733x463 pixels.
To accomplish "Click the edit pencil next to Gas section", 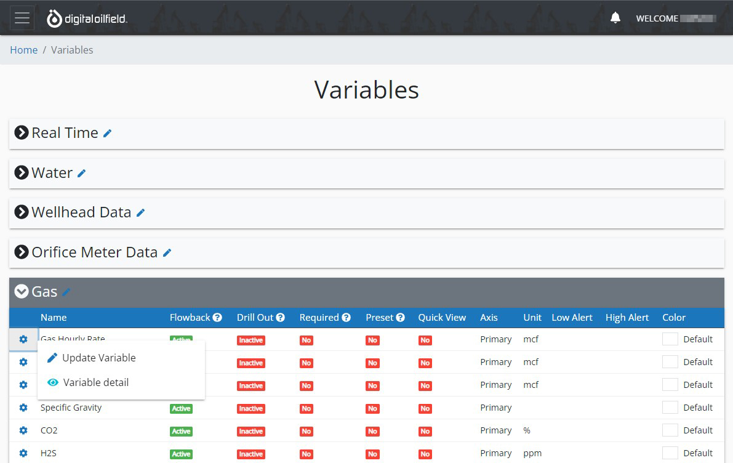I will pos(66,291).
